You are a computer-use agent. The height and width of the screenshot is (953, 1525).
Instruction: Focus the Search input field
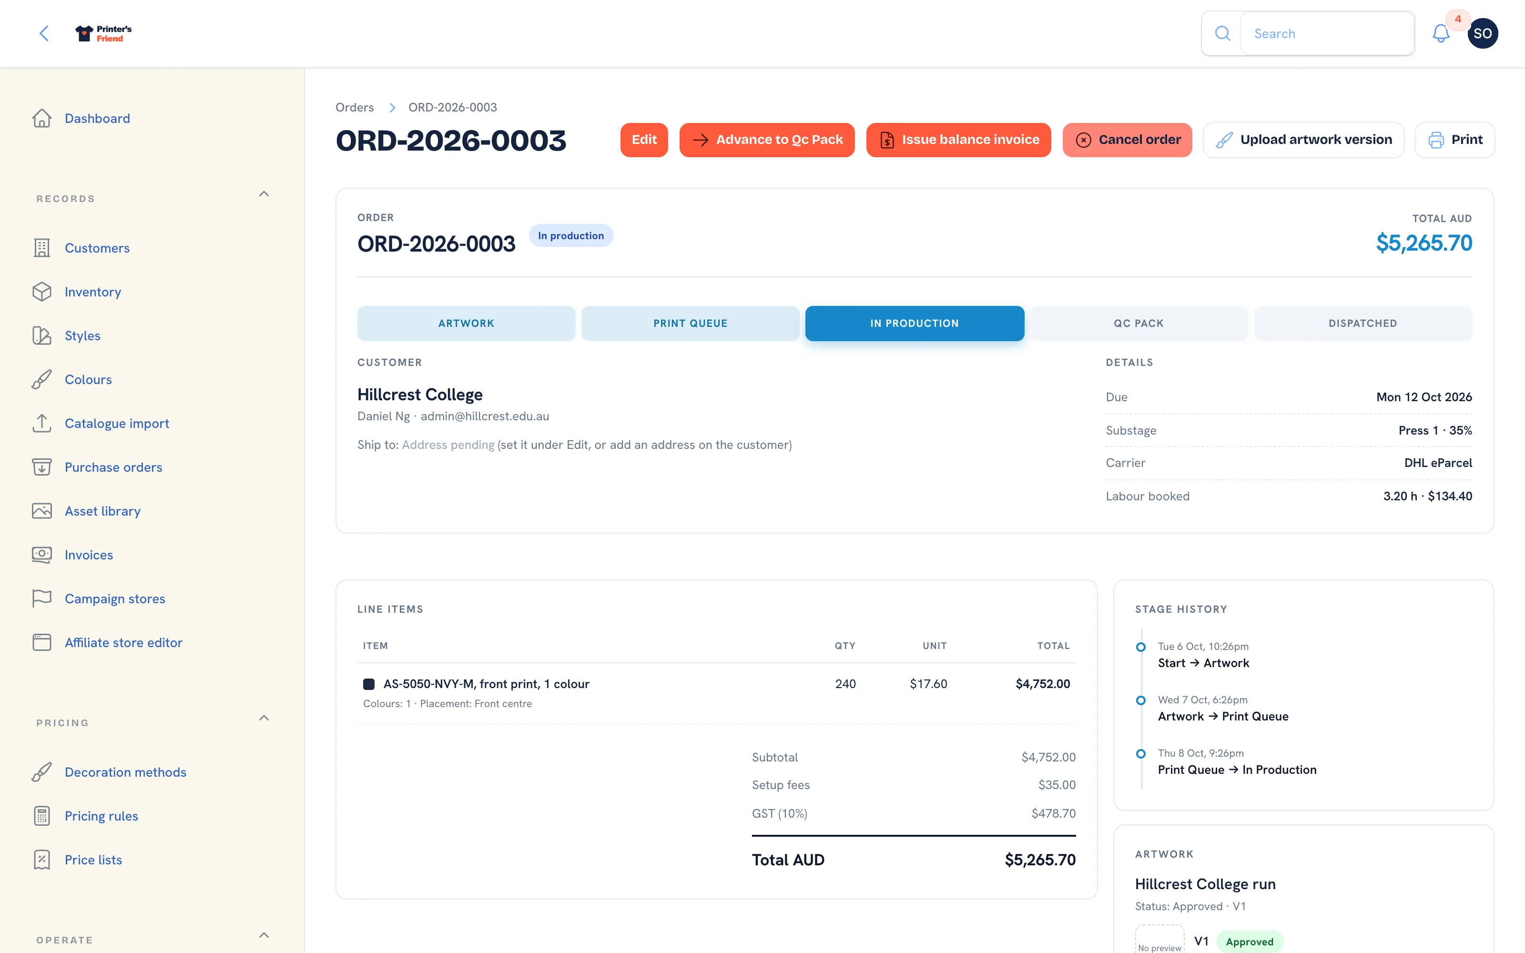pos(1327,33)
